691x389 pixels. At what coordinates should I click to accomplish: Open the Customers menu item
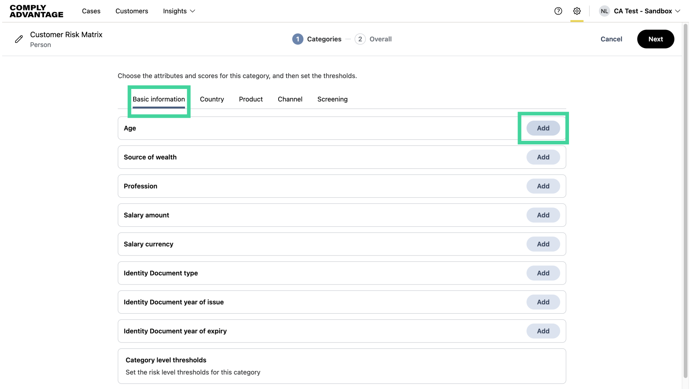[132, 11]
